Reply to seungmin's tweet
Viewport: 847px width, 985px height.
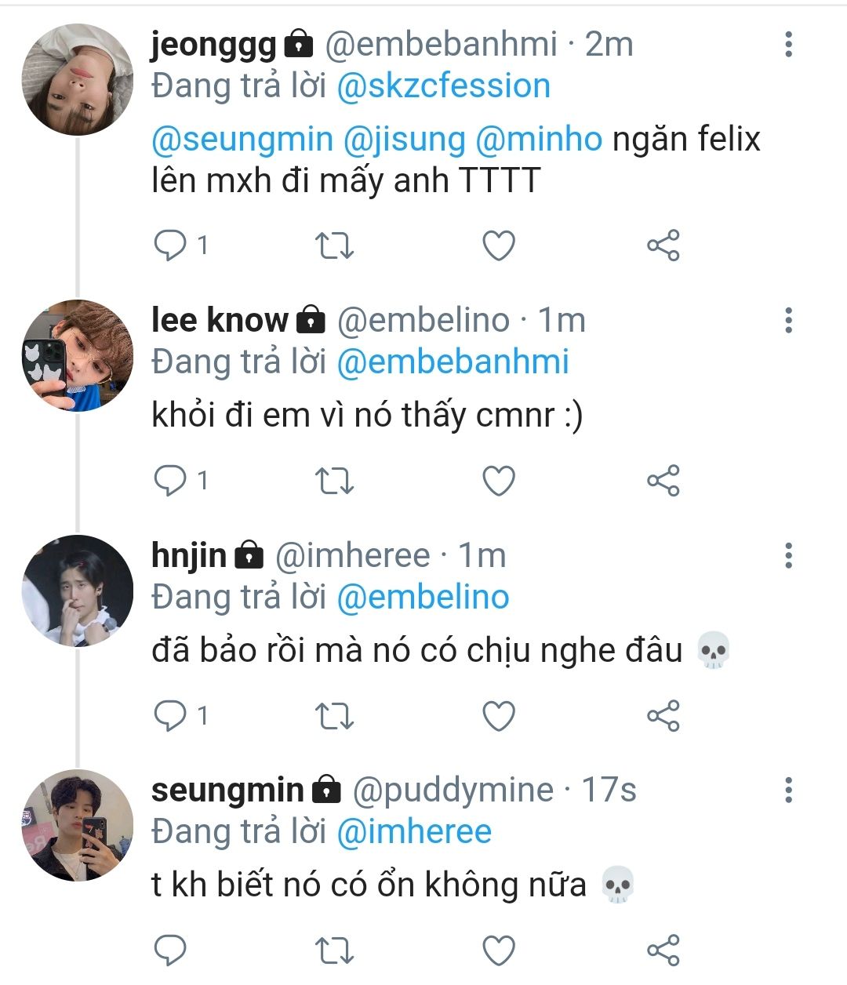(x=169, y=950)
